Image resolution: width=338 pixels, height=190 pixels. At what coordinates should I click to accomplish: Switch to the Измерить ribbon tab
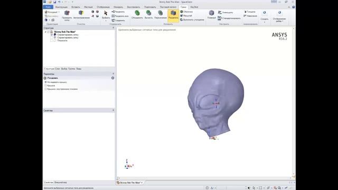pos(118,7)
